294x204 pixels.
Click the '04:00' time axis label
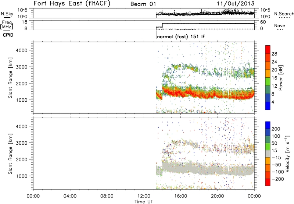[70, 196]
